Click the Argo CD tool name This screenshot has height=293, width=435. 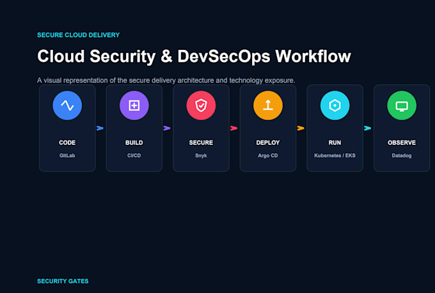click(x=267, y=155)
